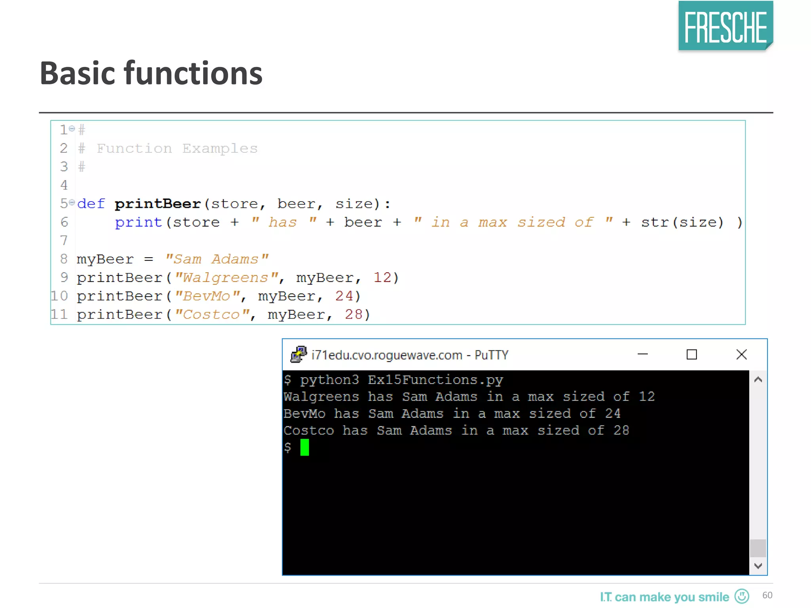Click the smiley face icon in footer
This screenshot has height=608, width=811.
click(742, 596)
